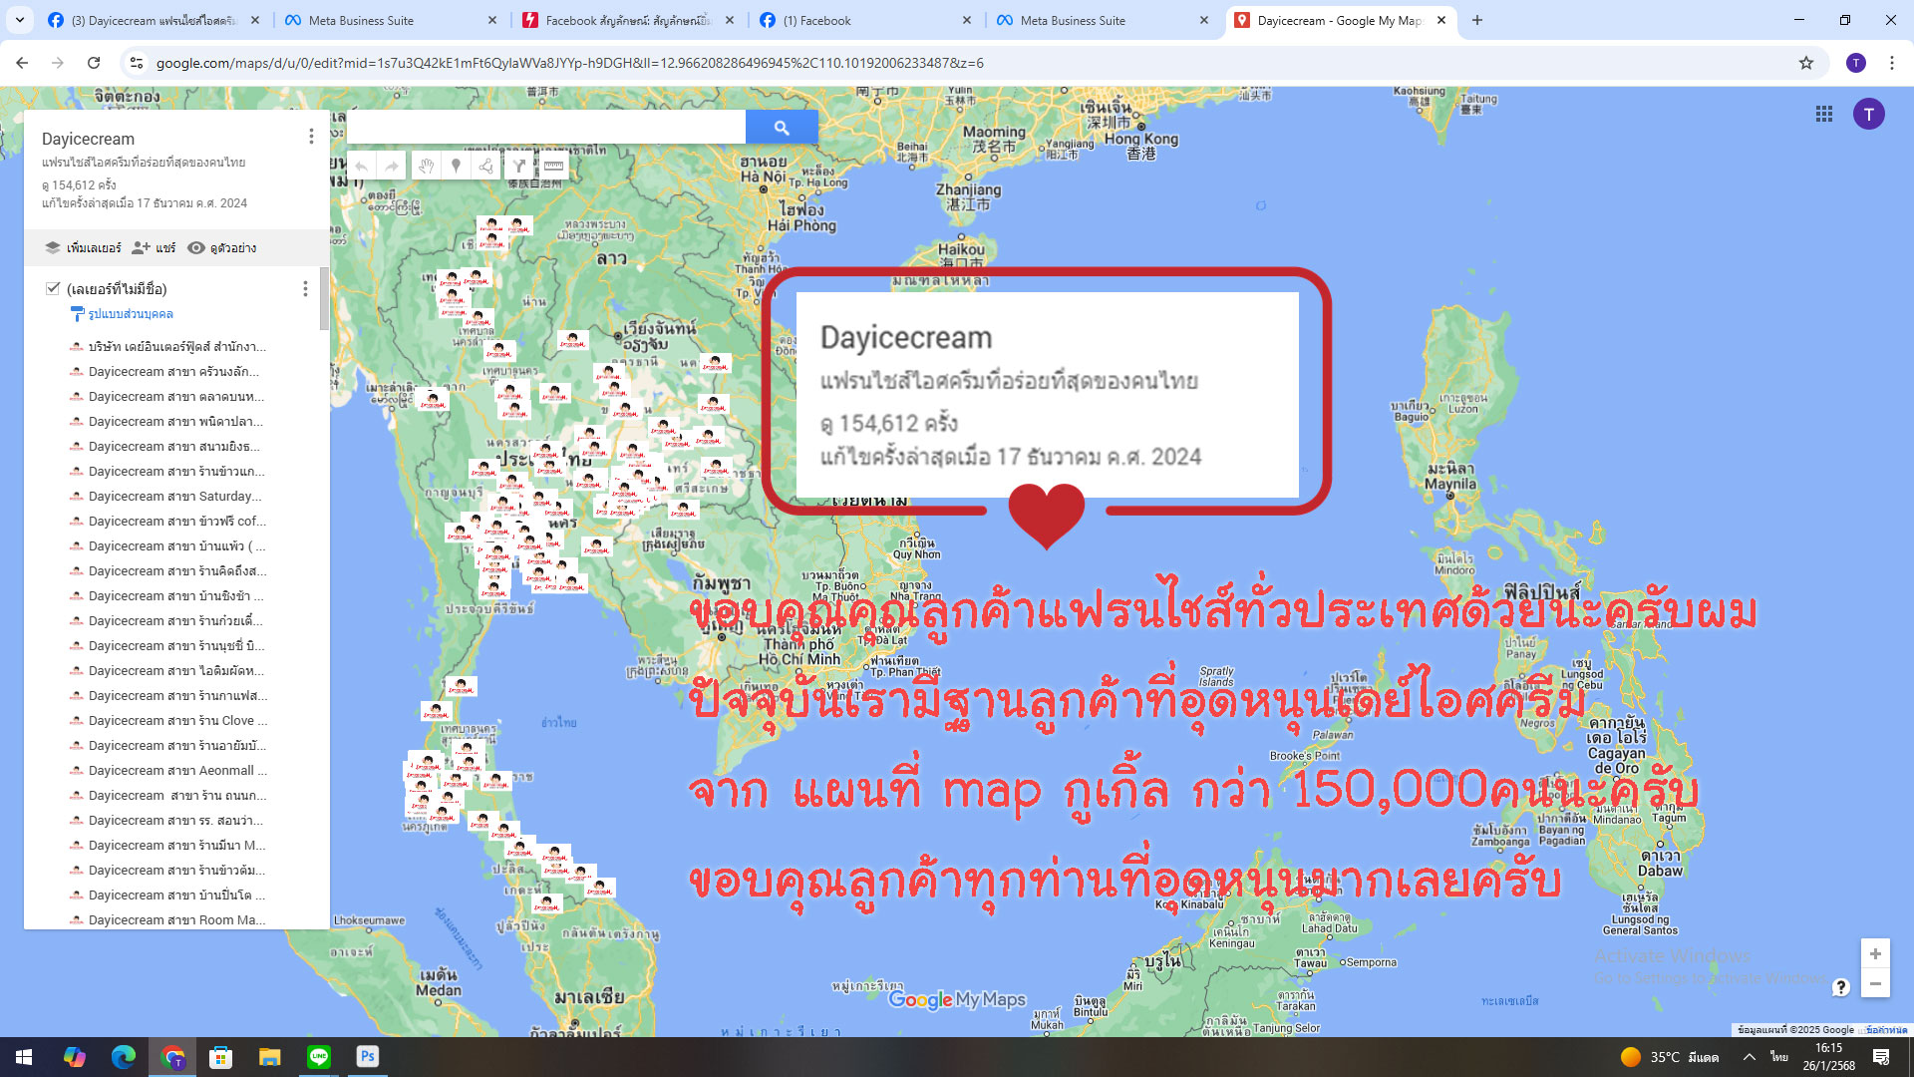Select the measure distances ruler tool
Screen dimensions: 1914x1077
click(x=553, y=167)
